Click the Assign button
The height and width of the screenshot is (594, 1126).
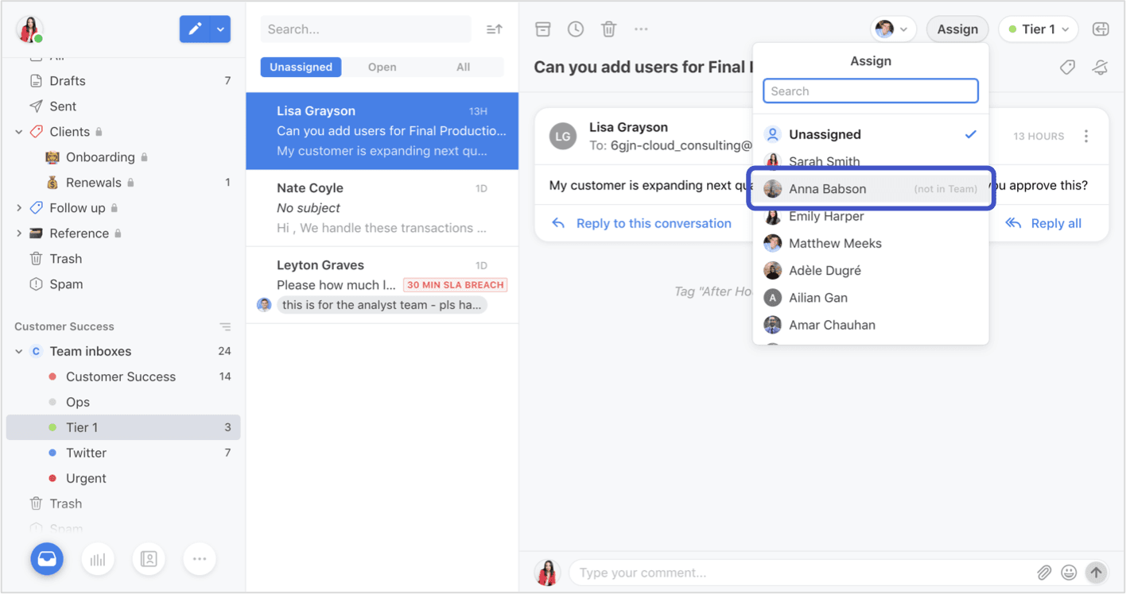tap(957, 29)
